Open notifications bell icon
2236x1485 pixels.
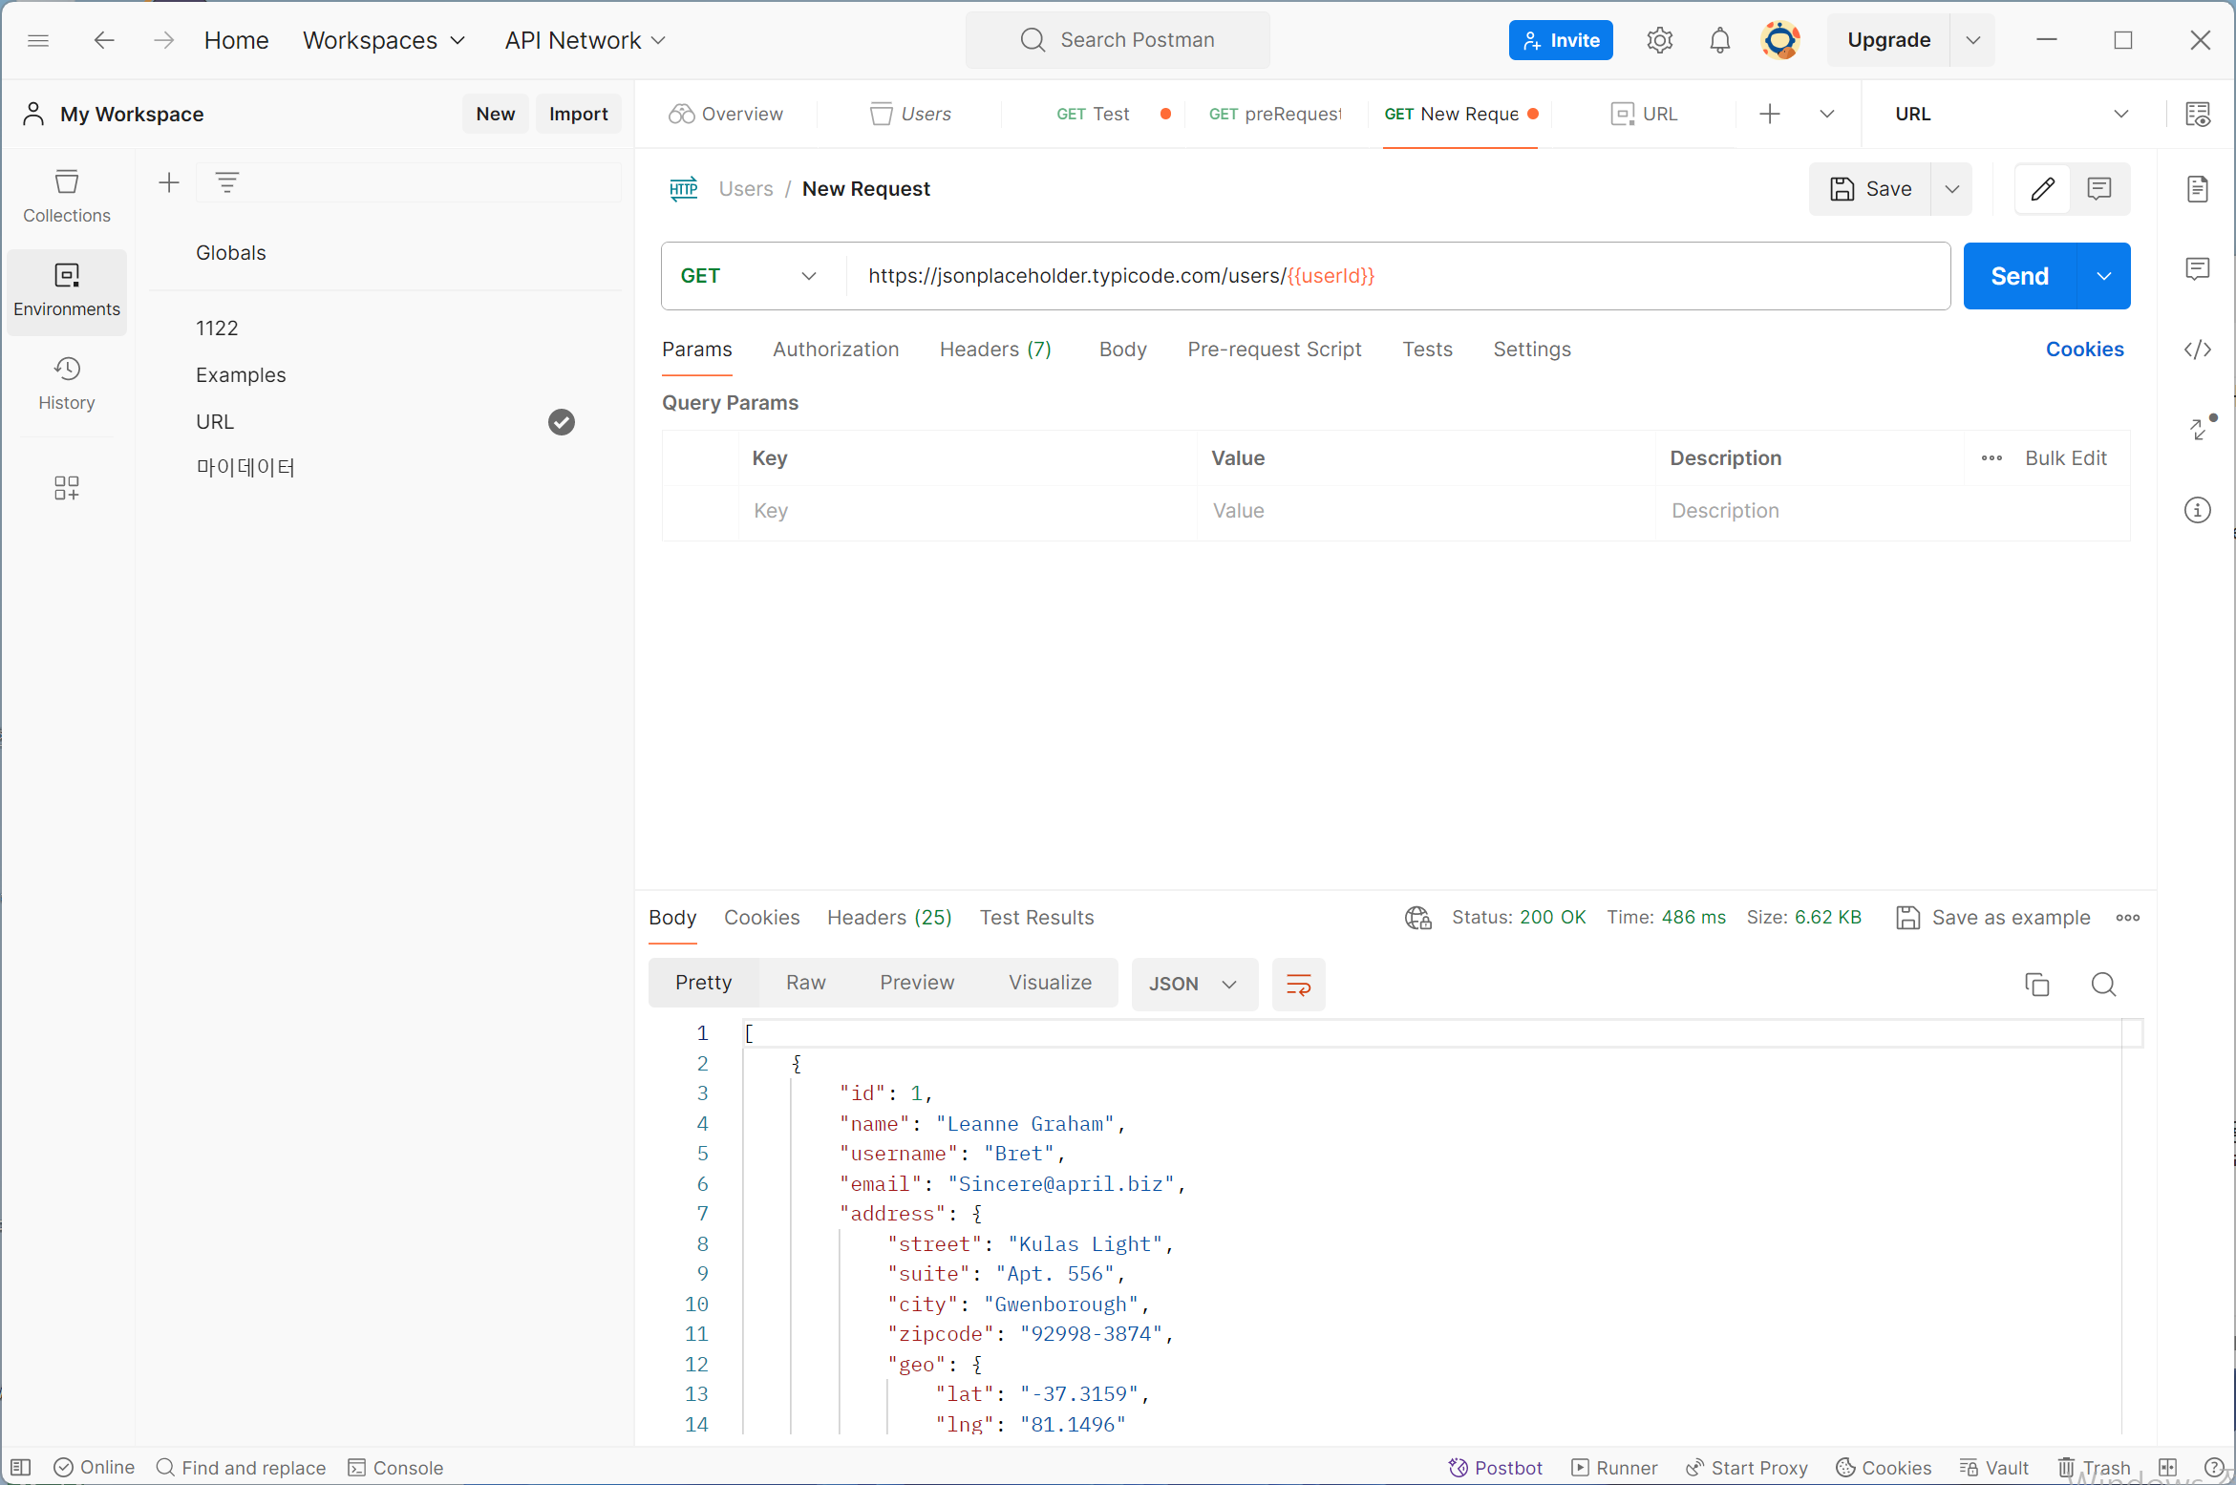1719,40
